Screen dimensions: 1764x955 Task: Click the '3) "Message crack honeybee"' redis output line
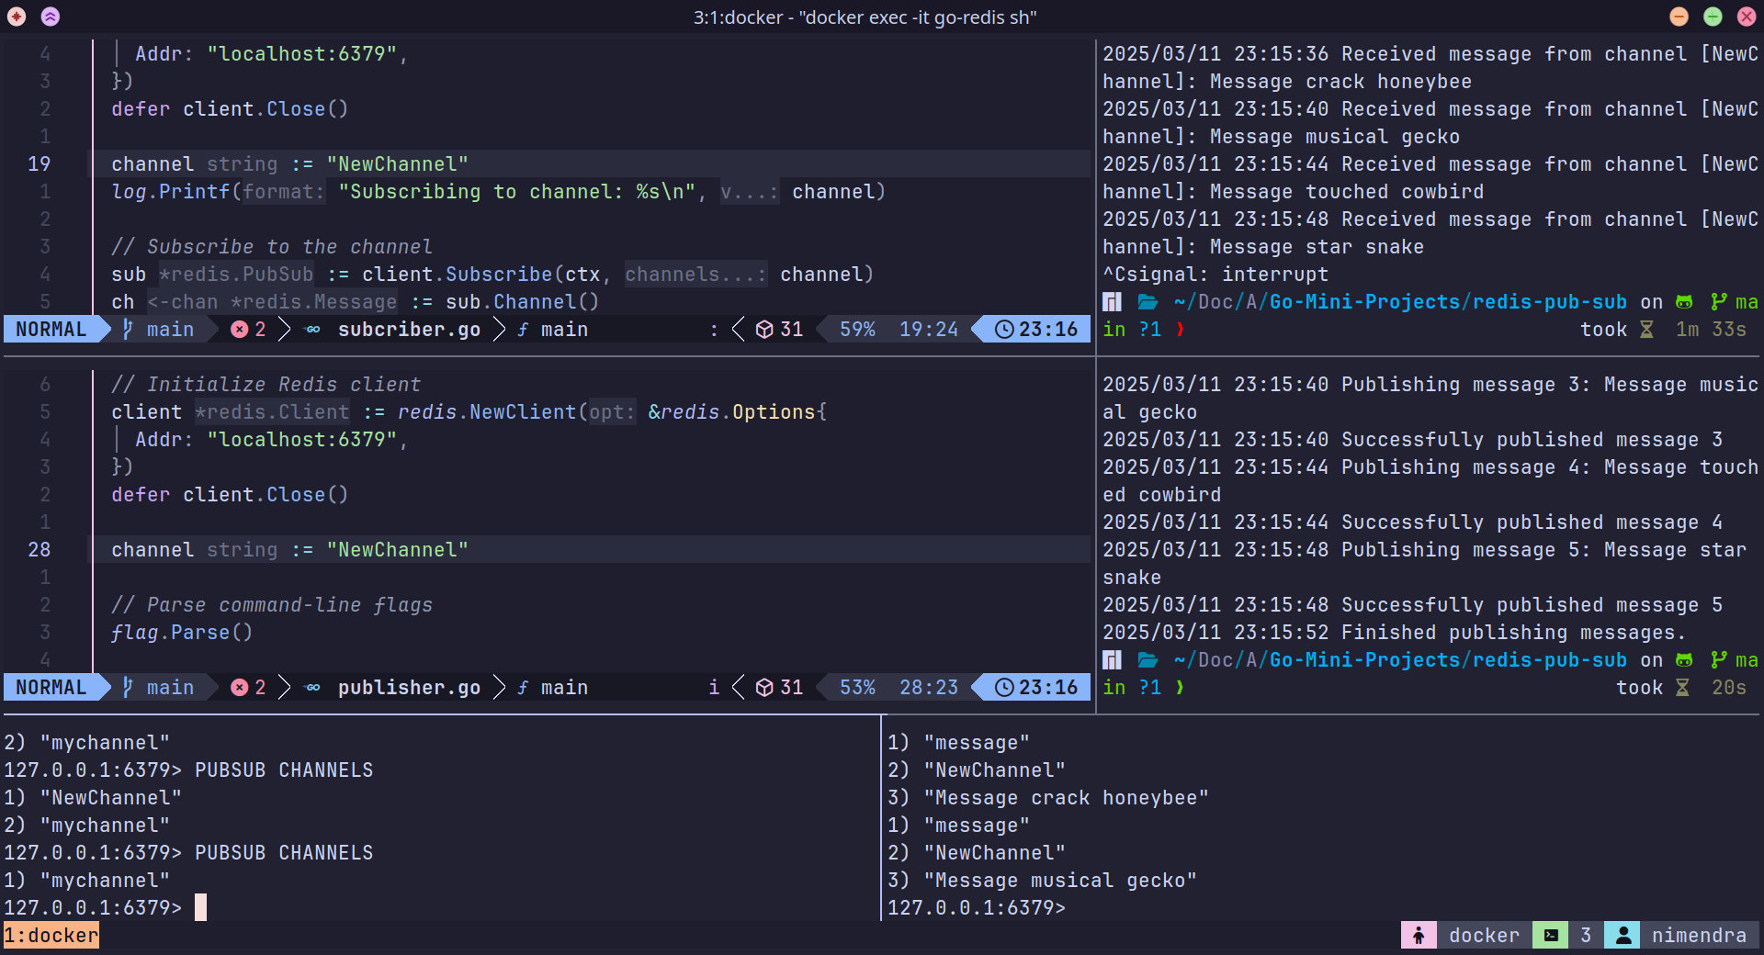(1048, 797)
